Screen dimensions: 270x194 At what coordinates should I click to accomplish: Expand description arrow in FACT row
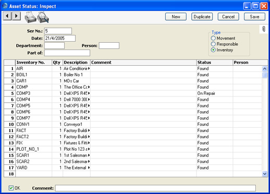[x=89, y=130]
